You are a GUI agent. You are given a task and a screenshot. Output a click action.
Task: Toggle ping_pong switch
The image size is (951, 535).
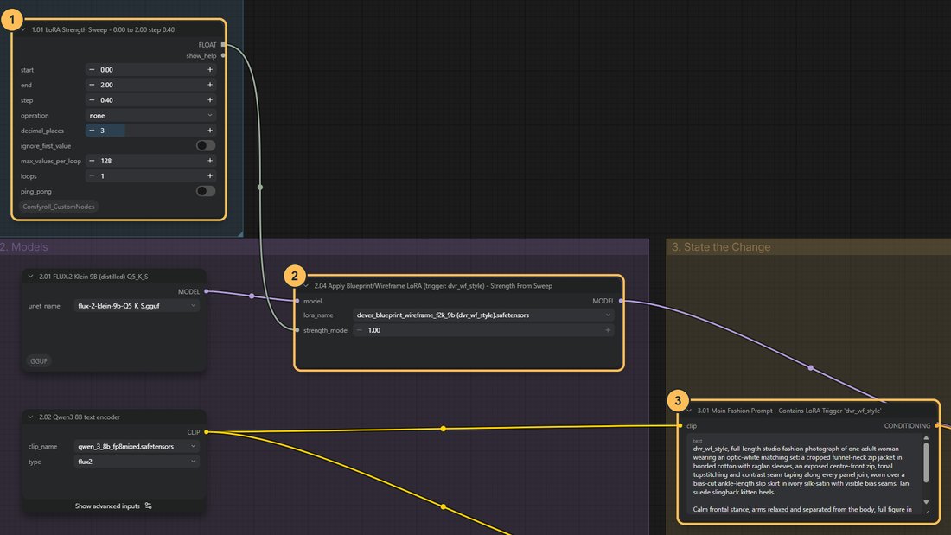point(206,191)
